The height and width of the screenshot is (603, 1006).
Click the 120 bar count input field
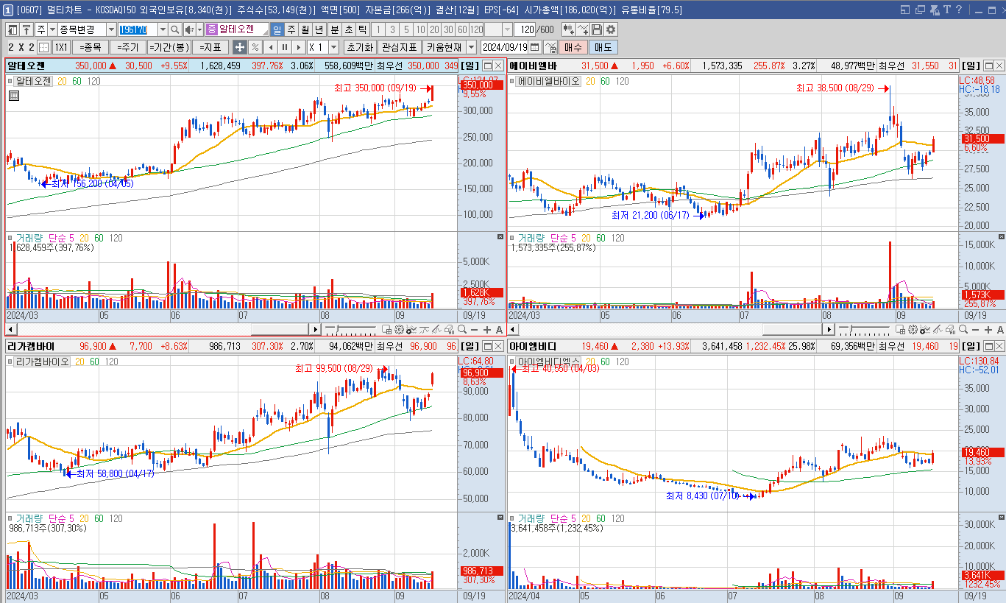(x=525, y=29)
